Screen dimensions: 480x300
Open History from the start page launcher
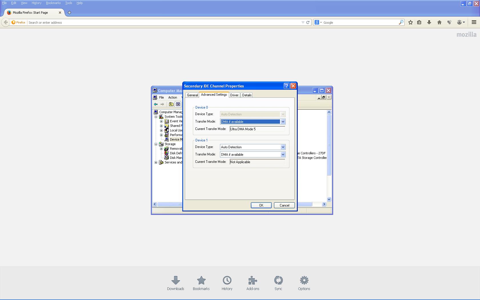point(227,283)
